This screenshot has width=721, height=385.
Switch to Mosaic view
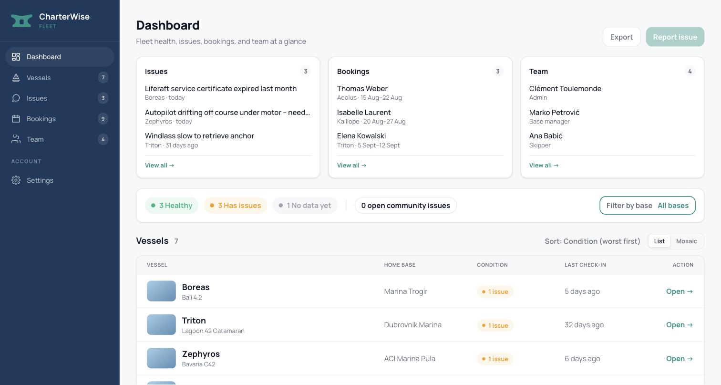[687, 241]
